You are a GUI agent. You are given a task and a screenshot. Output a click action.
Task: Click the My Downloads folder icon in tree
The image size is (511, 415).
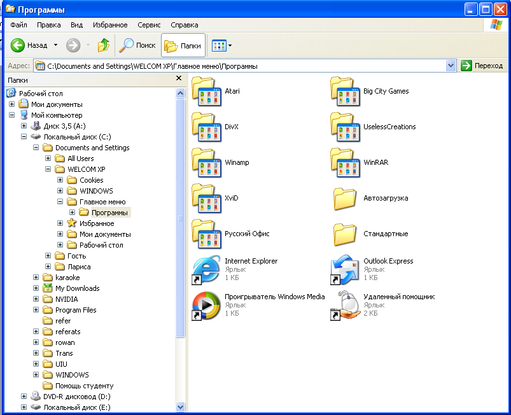pos(48,288)
